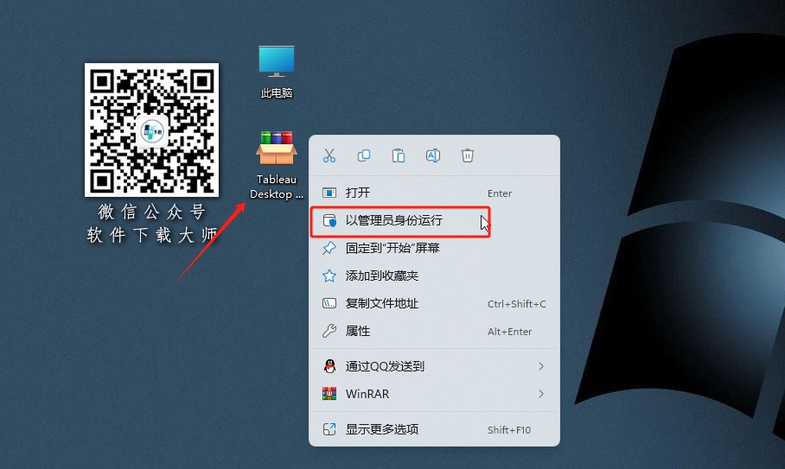Click the Rename icon in context menu

coord(433,155)
